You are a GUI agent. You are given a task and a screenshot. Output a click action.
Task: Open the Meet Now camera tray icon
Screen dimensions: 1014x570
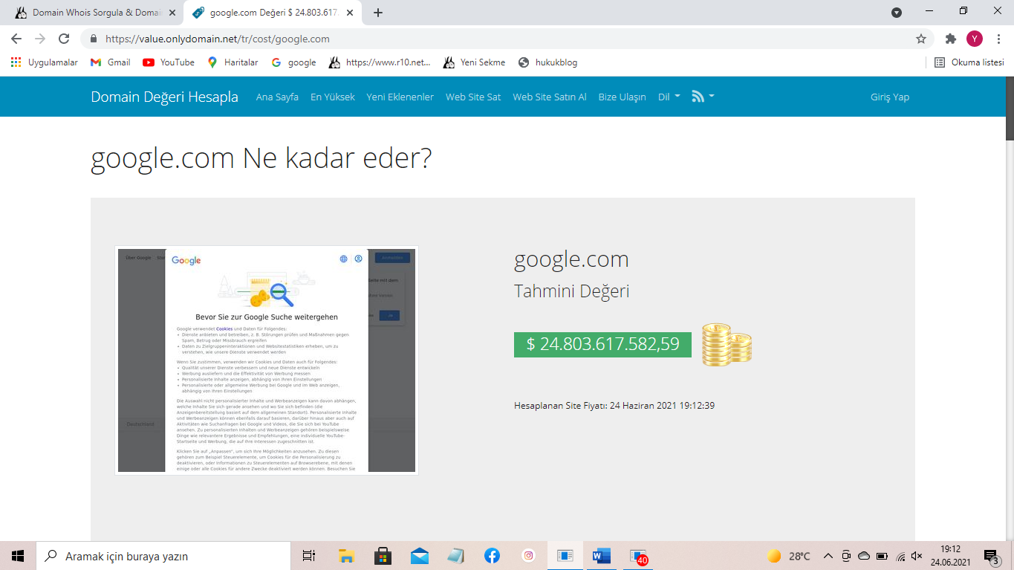coord(846,556)
